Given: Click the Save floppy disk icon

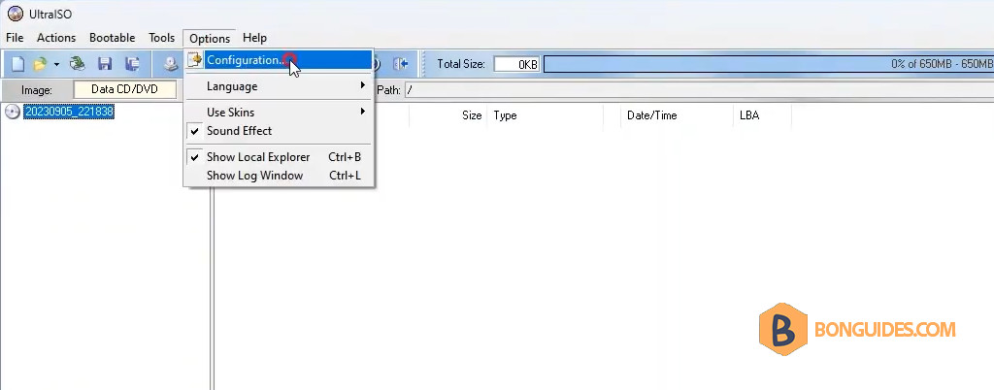Looking at the screenshot, I should coord(105,63).
